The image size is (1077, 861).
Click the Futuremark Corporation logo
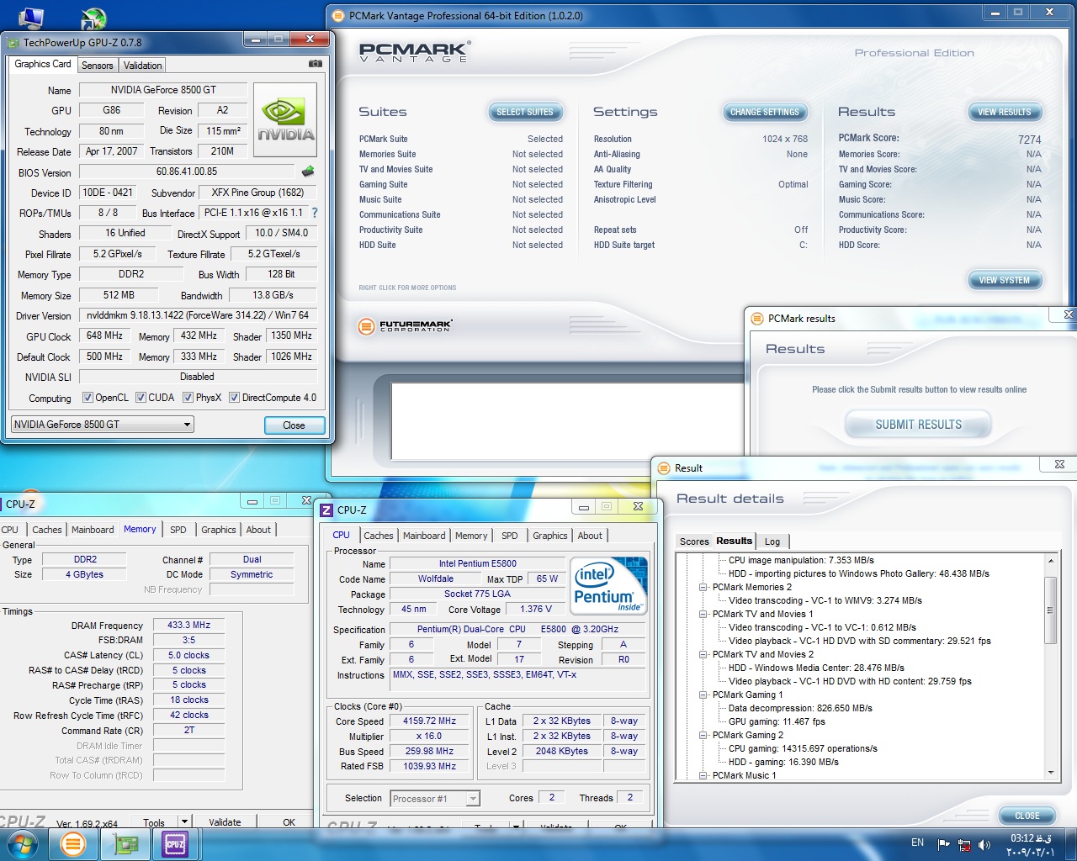pos(406,326)
